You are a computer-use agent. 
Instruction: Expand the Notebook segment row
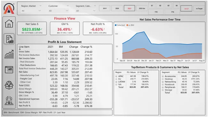tap(163, 84)
